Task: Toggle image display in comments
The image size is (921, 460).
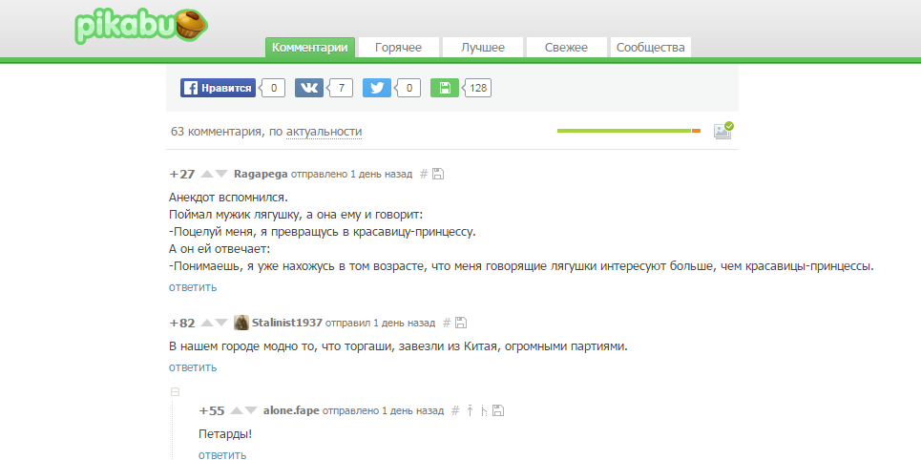Action: tap(722, 131)
